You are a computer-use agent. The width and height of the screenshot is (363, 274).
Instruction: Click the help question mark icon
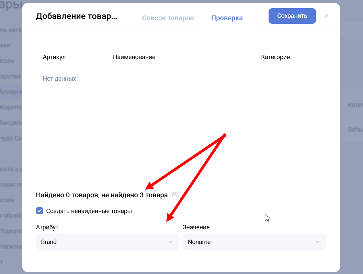(x=174, y=195)
